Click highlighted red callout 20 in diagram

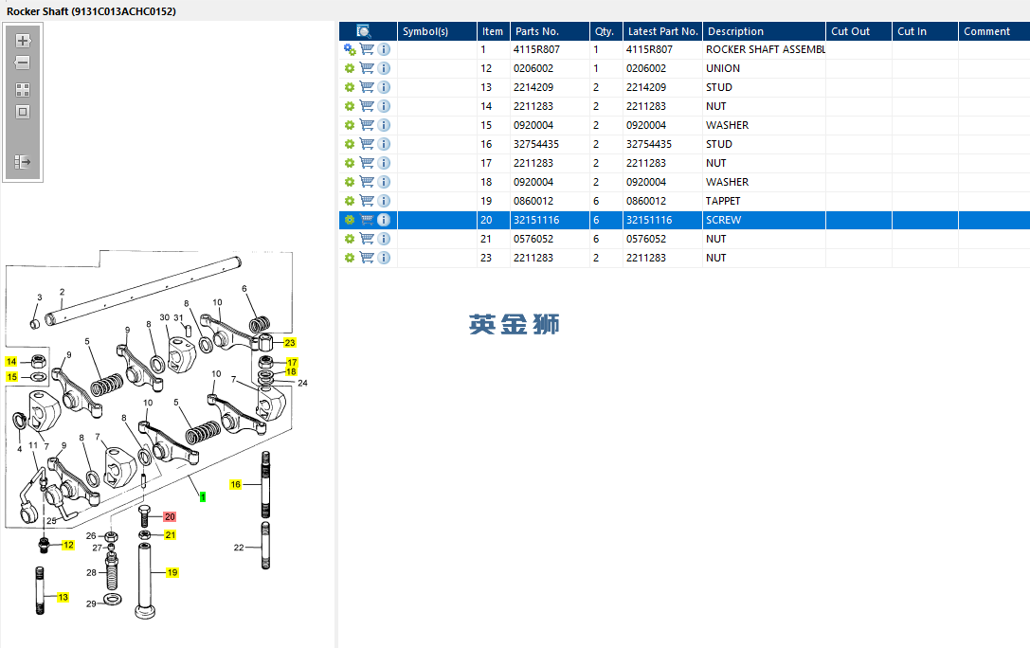tap(170, 517)
